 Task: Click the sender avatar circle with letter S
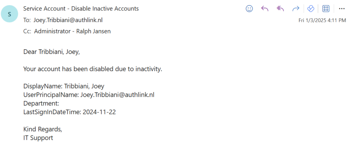(10, 14)
